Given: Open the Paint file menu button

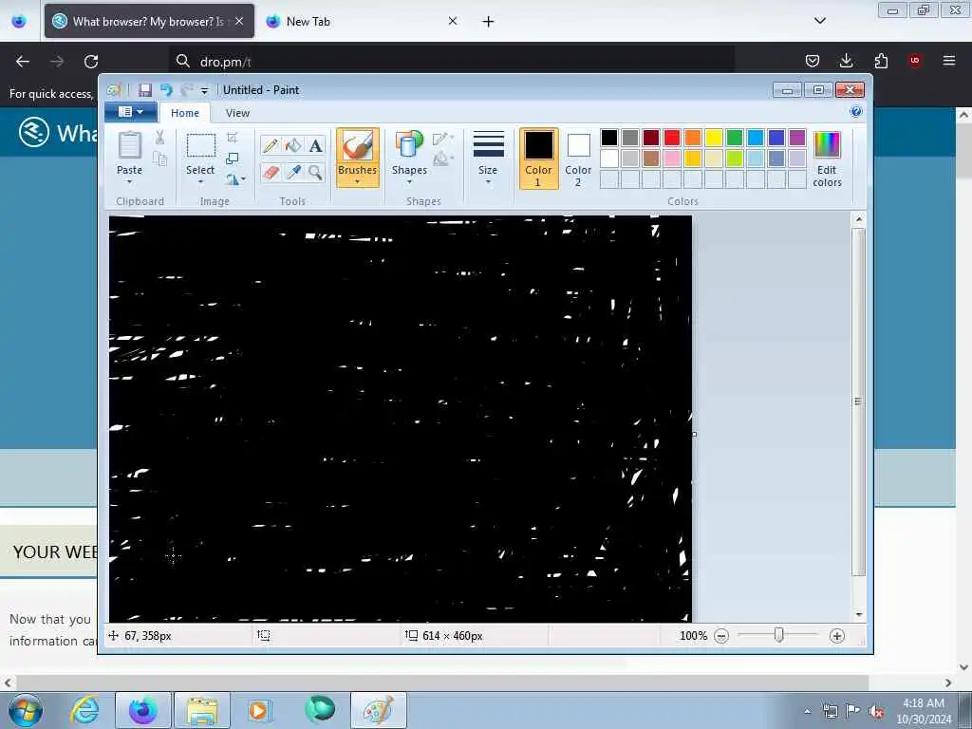Looking at the screenshot, I should [x=130, y=112].
